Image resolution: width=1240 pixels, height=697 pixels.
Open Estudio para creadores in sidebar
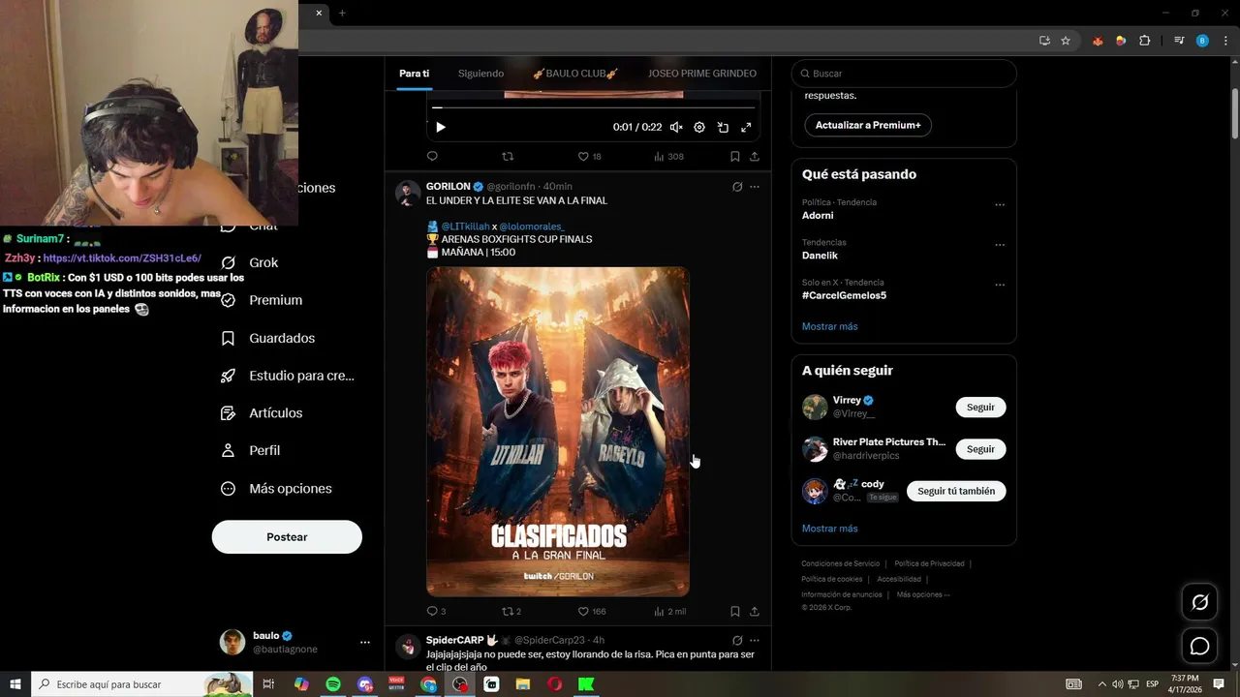[x=288, y=376]
